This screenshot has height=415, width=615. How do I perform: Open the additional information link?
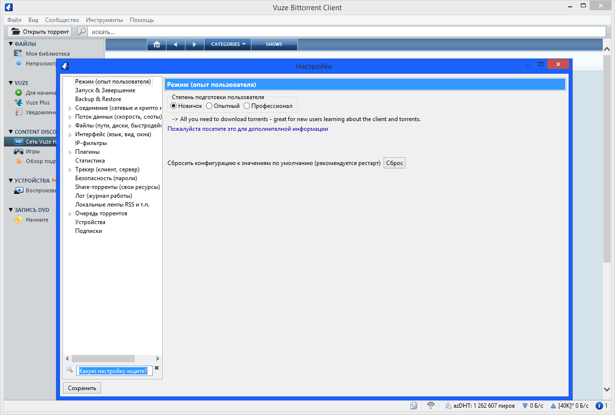click(x=248, y=129)
